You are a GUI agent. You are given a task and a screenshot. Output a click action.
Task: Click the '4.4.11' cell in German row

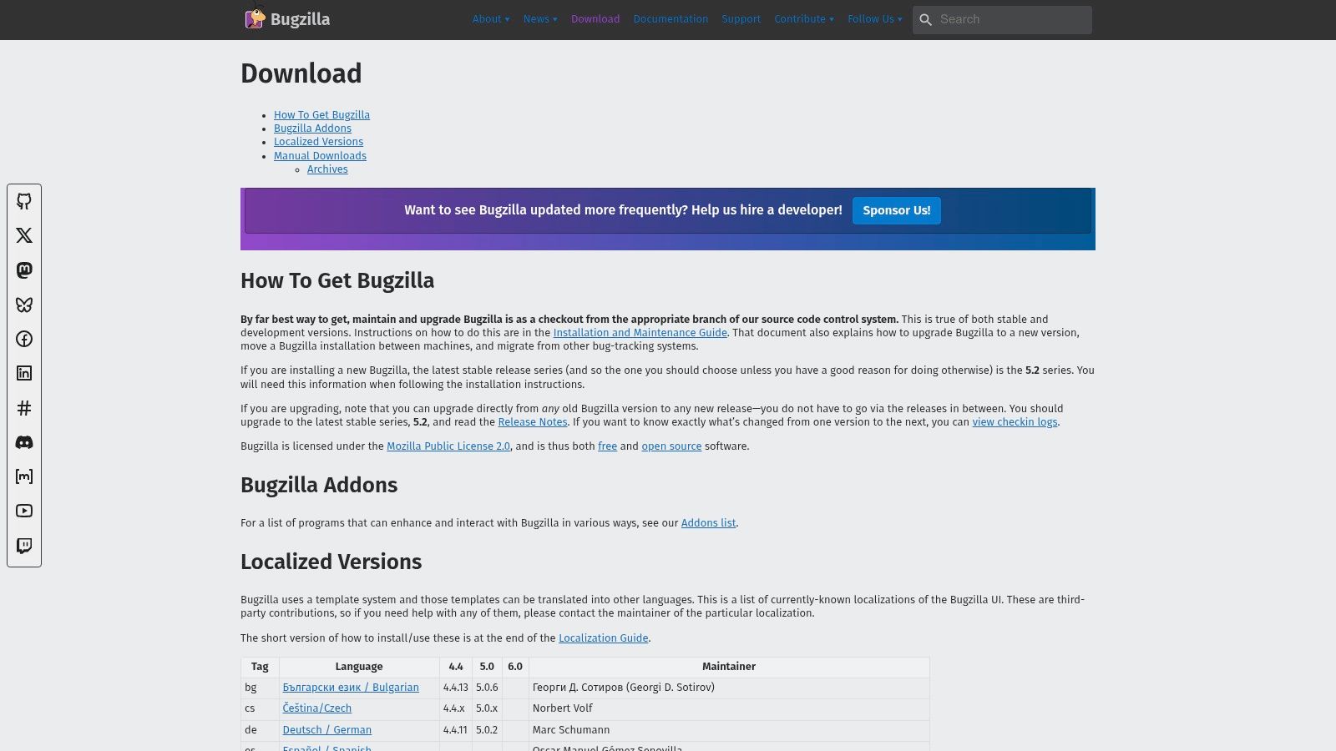pyautogui.click(x=456, y=730)
